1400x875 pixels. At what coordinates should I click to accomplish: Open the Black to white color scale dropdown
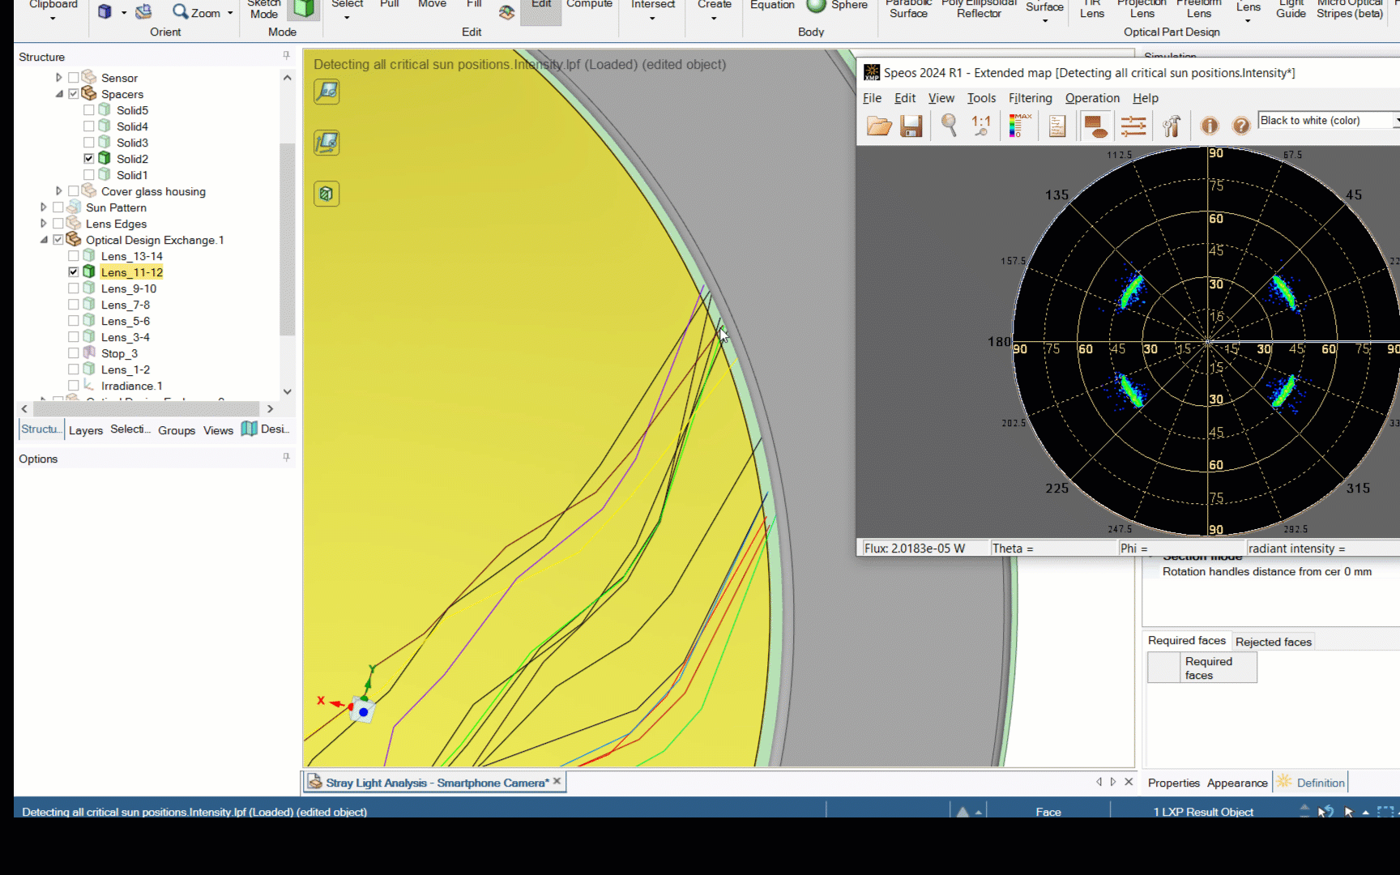1395,121
